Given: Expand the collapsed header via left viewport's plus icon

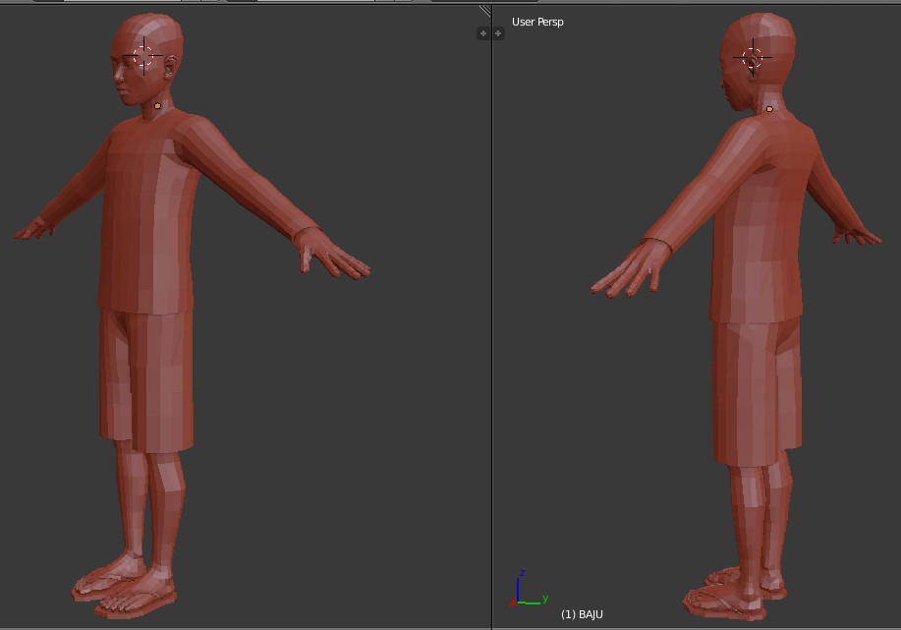Looking at the screenshot, I should tap(482, 32).
